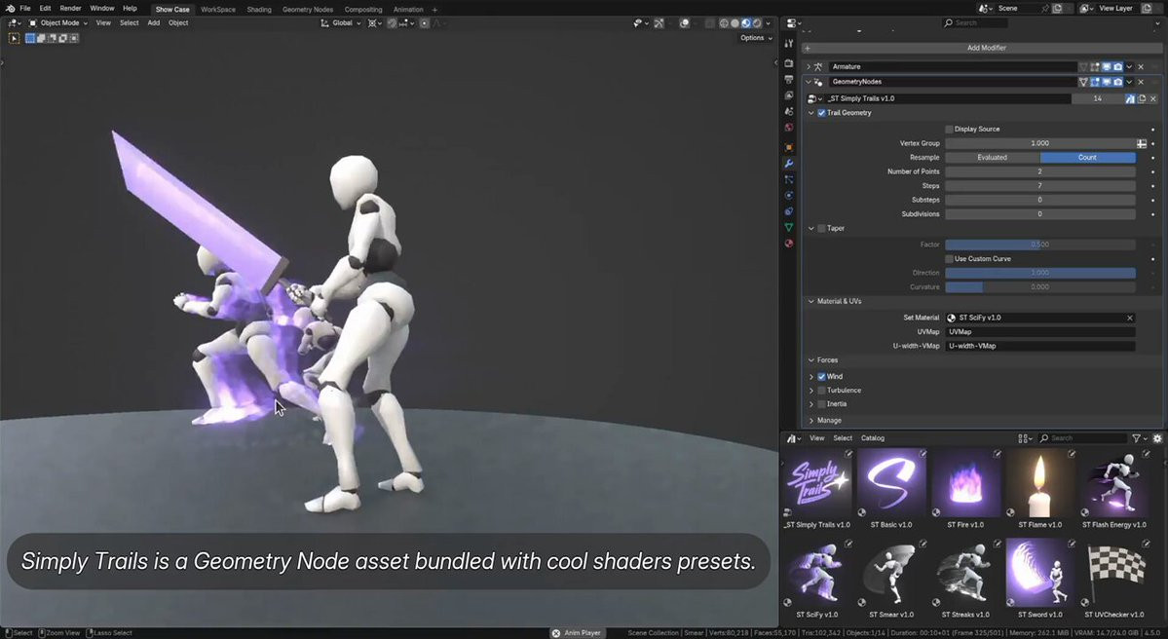Toggle Armature render camera visibility icon

[1117, 67]
